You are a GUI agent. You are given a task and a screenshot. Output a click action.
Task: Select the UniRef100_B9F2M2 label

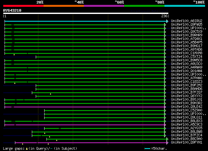pyautogui.click(x=187, y=85)
